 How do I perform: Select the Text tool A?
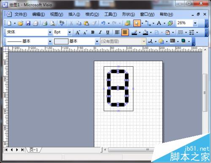point(159,23)
